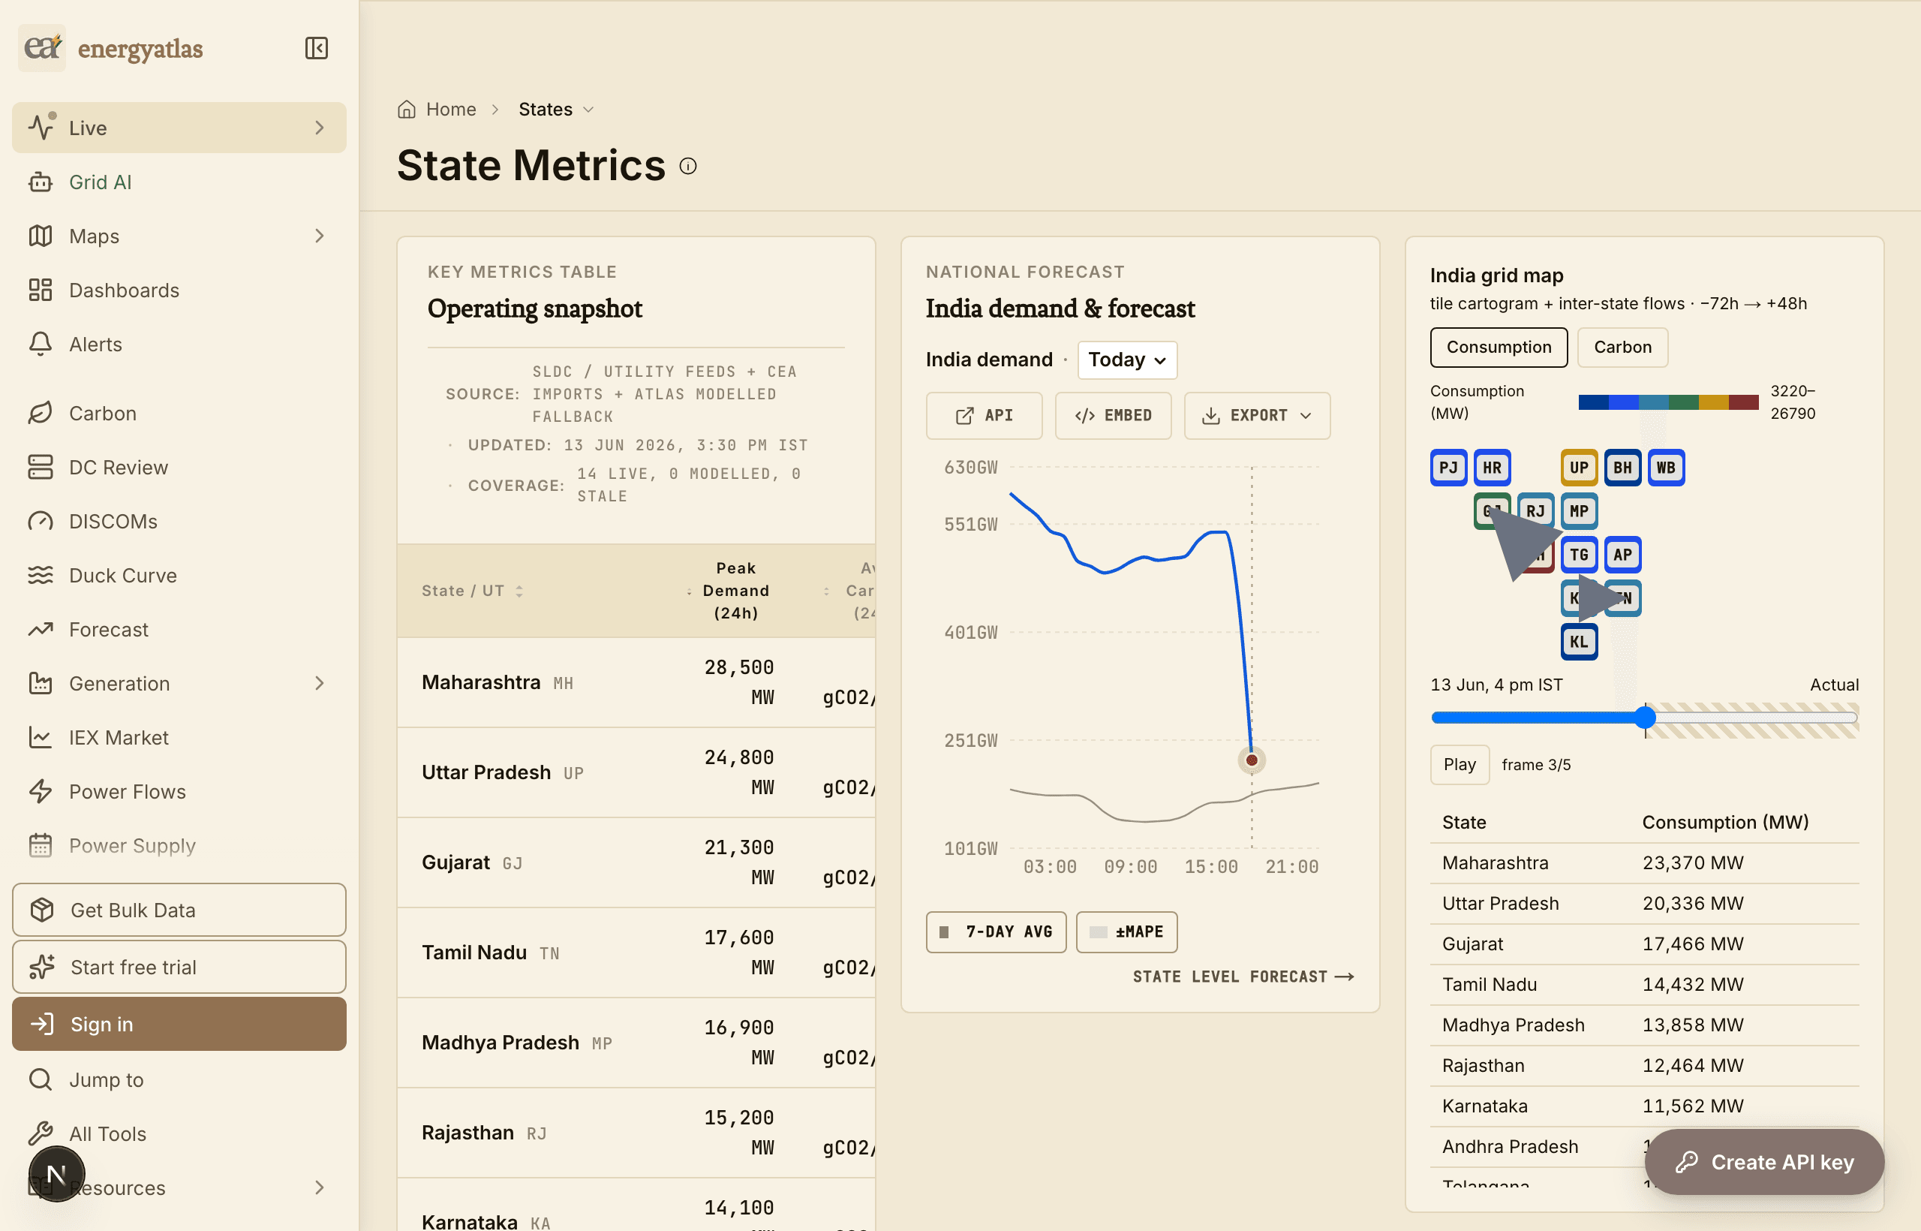Toggle the 7-DAY AVG series
This screenshot has width=1921, height=1231.
click(996, 932)
